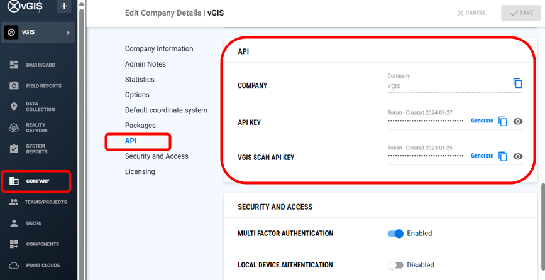Jump to Company Information section
The width and height of the screenshot is (545, 280).
click(x=159, y=49)
